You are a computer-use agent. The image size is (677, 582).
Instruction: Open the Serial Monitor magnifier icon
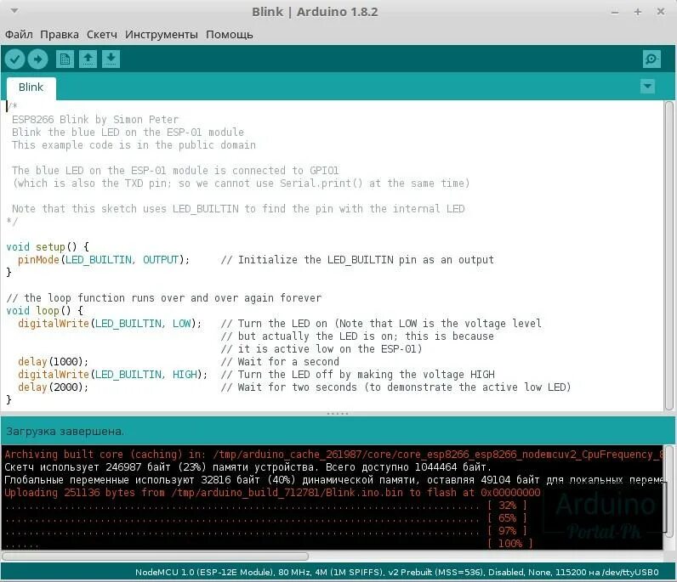651,59
